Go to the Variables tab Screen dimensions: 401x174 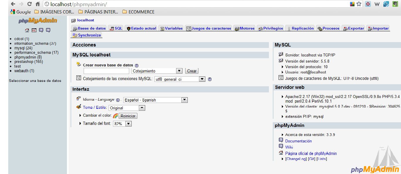pos(171,28)
